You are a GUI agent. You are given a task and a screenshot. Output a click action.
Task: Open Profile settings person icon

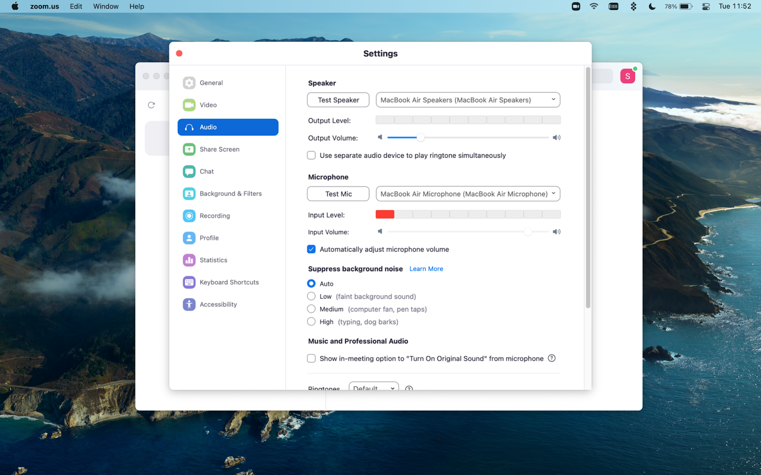coord(189,238)
